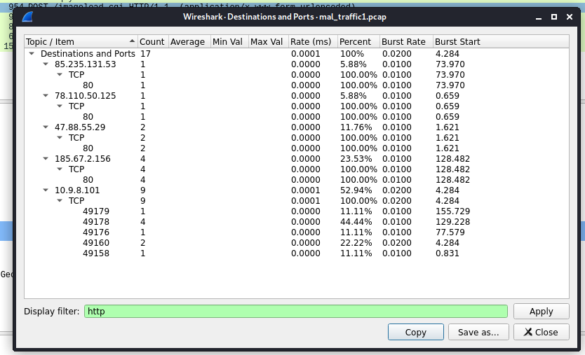This screenshot has height=355, width=585.
Task: Sort by the Topic / Item column header
Action: (81, 42)
